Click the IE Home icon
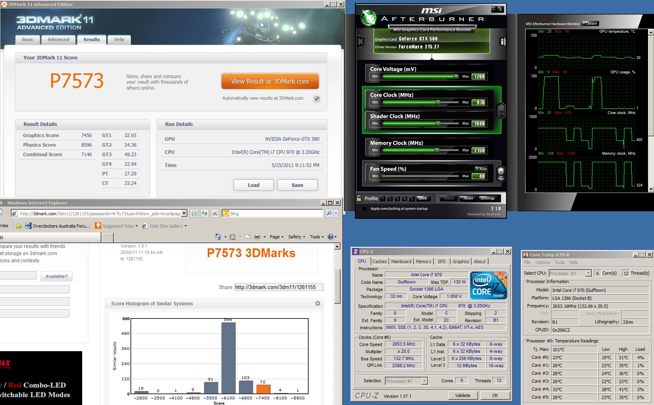Image resolution: width=654 pixels, height=405 pixels. [218, 237]
